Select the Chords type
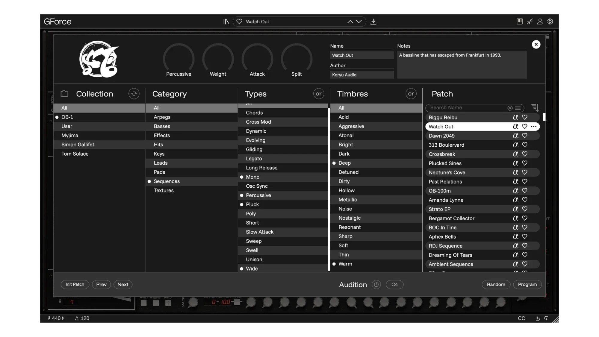599x337 pixels. (x=283, y=113)
